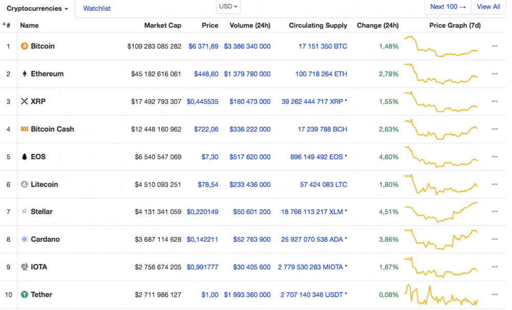Click the EOS logo icon
The width and height of the screenshot is (512, 310).
pyautogui.click(x=24, y=157)
